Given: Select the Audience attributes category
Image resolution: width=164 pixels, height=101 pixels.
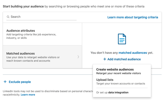Looking at the screenshot, I should pos(42,34).
